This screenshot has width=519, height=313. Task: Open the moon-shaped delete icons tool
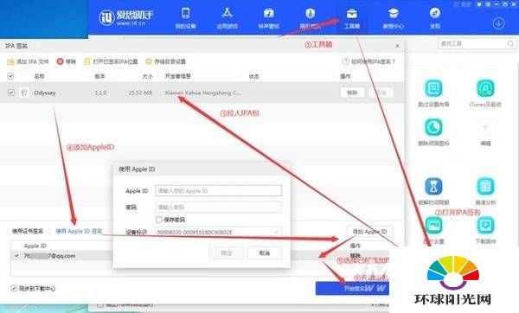pyautogui.click(x=433, y=127)
